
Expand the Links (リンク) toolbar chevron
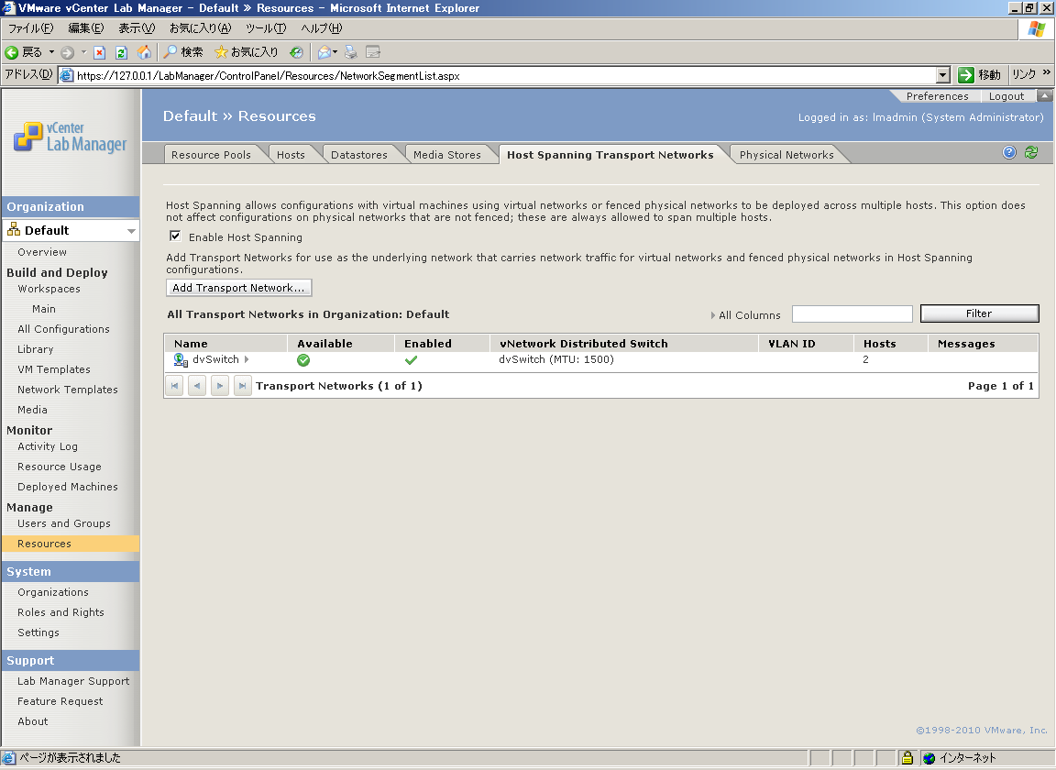pos(1046,72)
